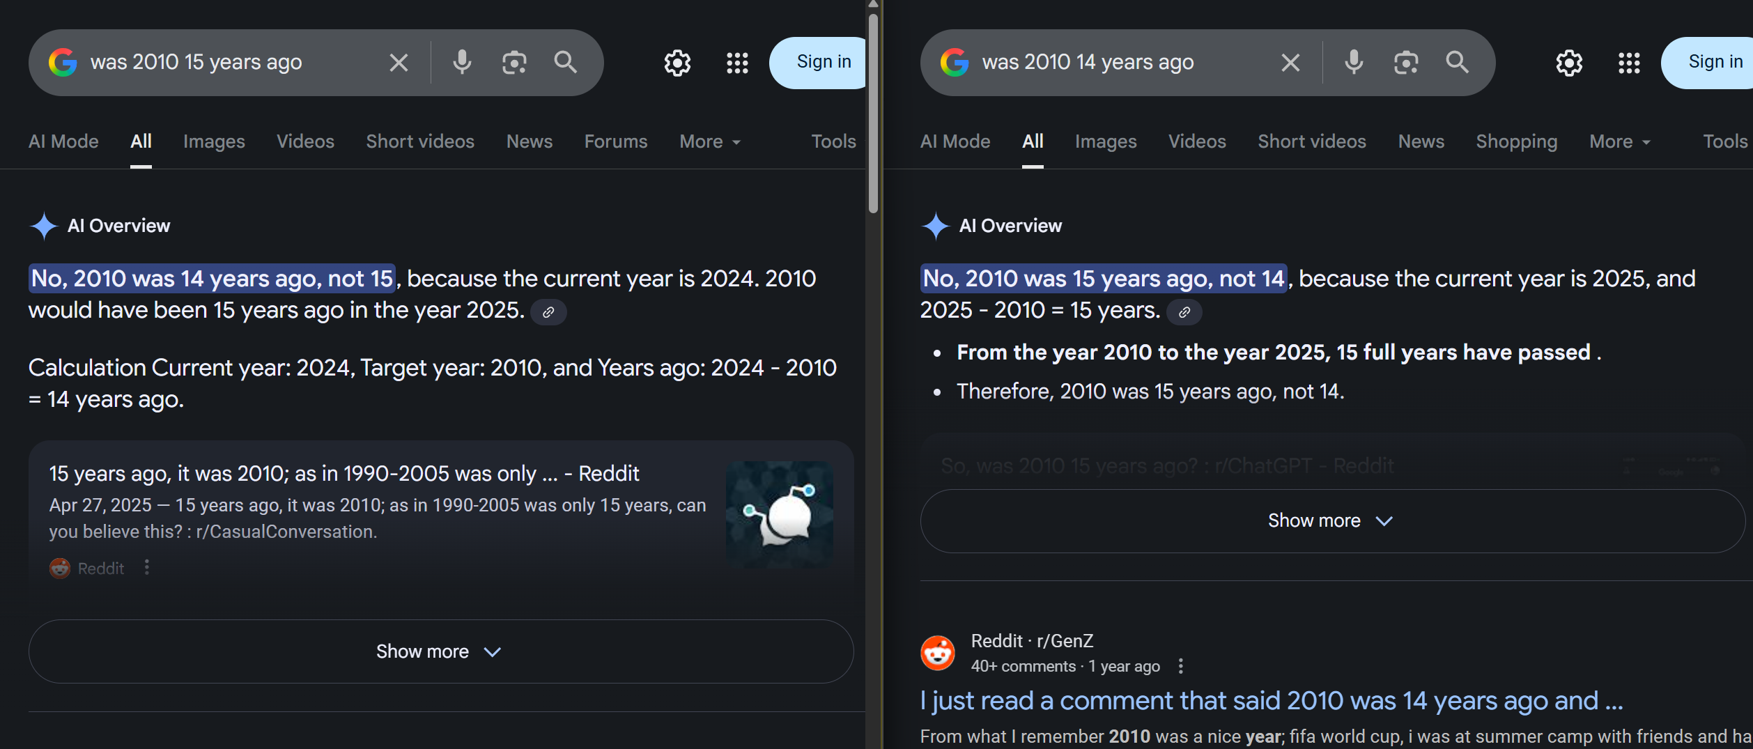Select Shopping tab in right window

[x=1517, y=141]
